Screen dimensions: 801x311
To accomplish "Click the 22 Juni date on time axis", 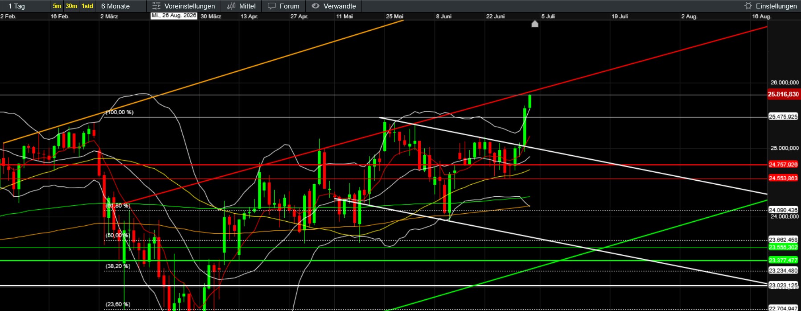I will [495, 17].
